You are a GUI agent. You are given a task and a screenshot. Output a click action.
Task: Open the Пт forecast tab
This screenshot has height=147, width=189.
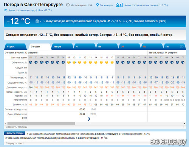pos(107,47)
